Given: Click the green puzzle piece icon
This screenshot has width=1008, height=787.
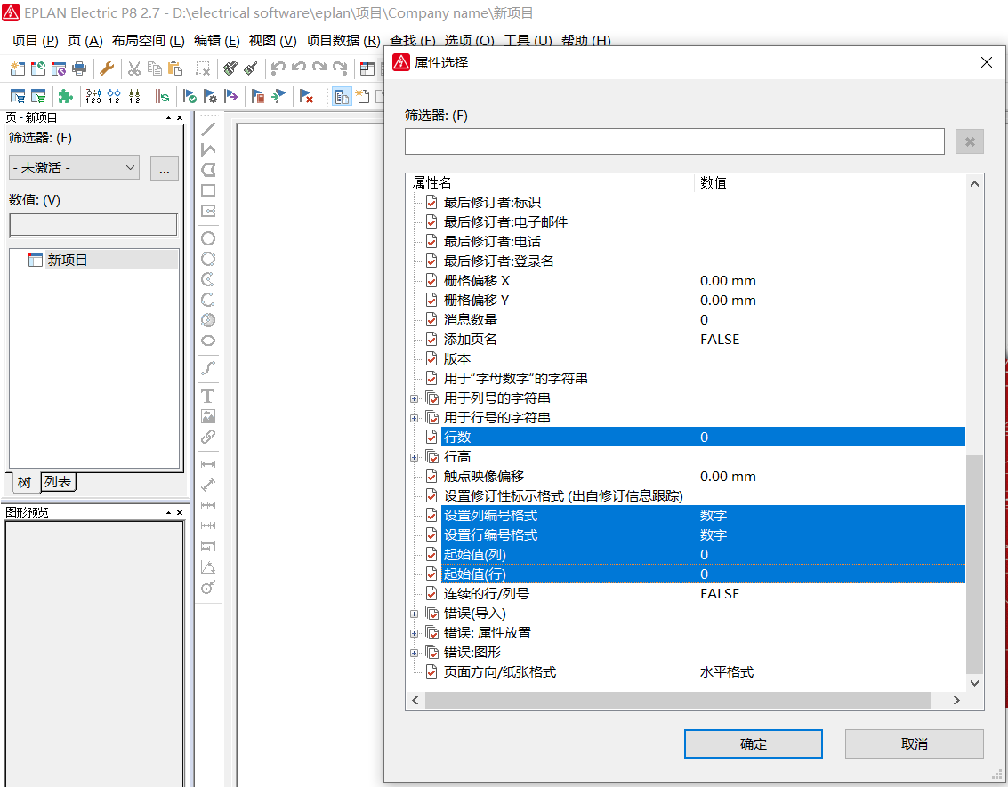Looking at the screenshot, I should [x=65, y=96].
